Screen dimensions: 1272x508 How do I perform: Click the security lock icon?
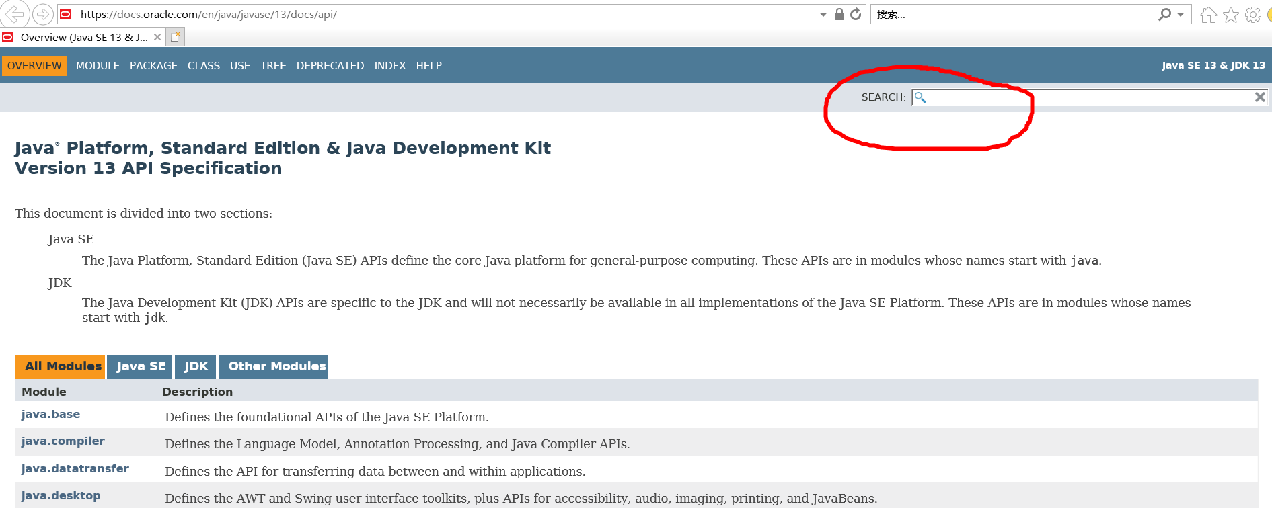pos(839,14)
